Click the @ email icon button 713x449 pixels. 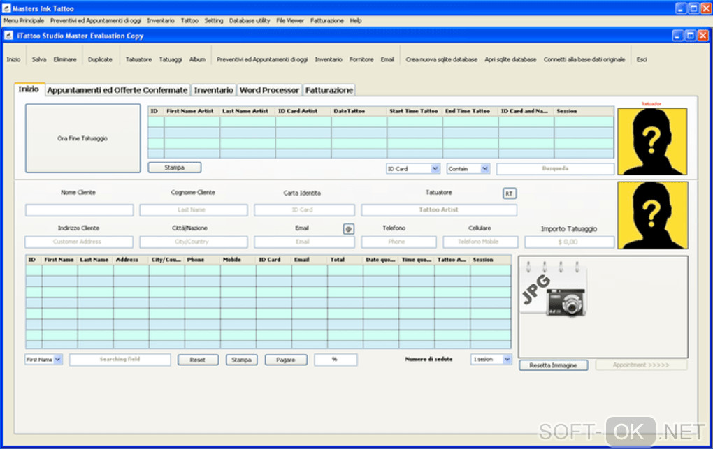(x=348, y=228)
